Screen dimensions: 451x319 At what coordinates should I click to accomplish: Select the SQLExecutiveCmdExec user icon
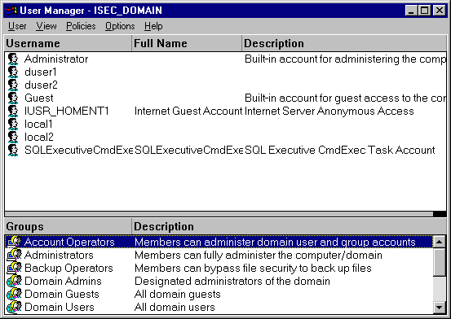tap(13, 151)
